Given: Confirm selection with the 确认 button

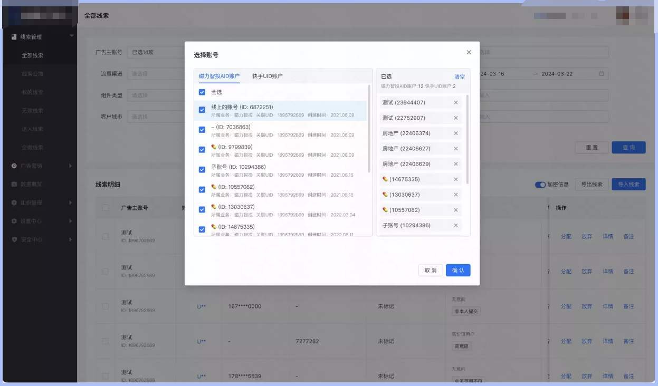Looking at the screenshot, I should pos(457,269).
